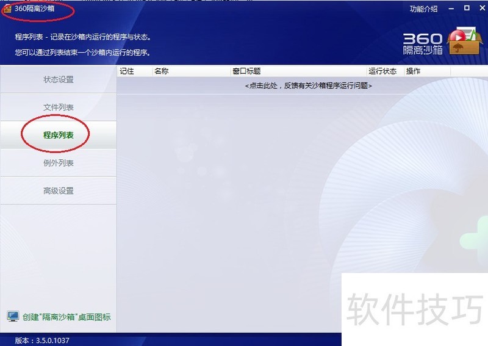Click 创建"隔离沙箱"桌面图标 link

(66, 317)
